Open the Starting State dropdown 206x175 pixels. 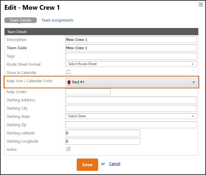coord(131,116)
